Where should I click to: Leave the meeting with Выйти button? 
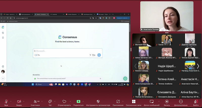(196, 103)
